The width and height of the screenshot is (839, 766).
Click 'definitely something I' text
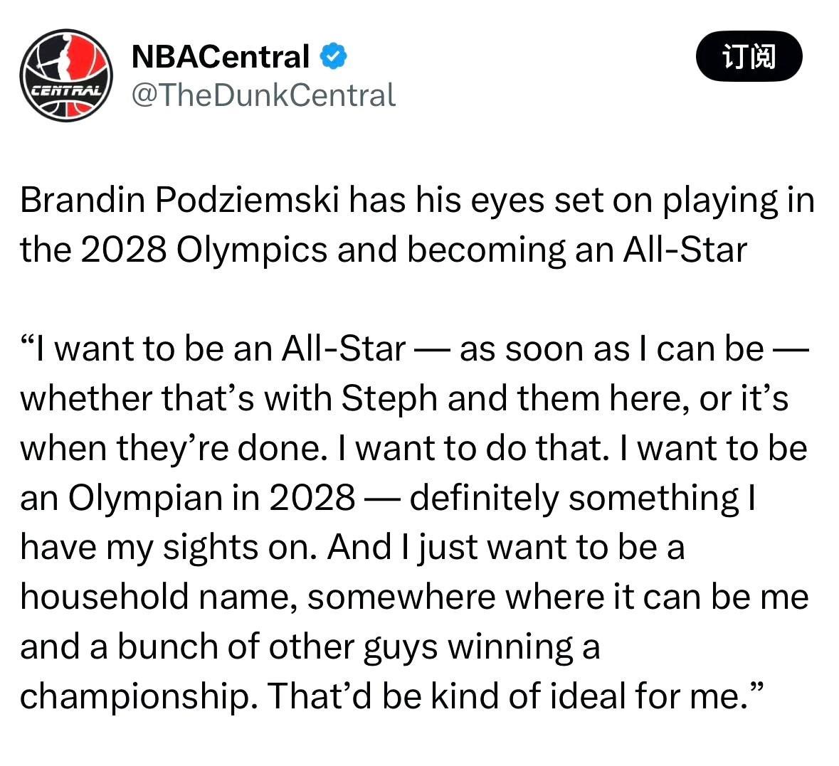point(583,498)
